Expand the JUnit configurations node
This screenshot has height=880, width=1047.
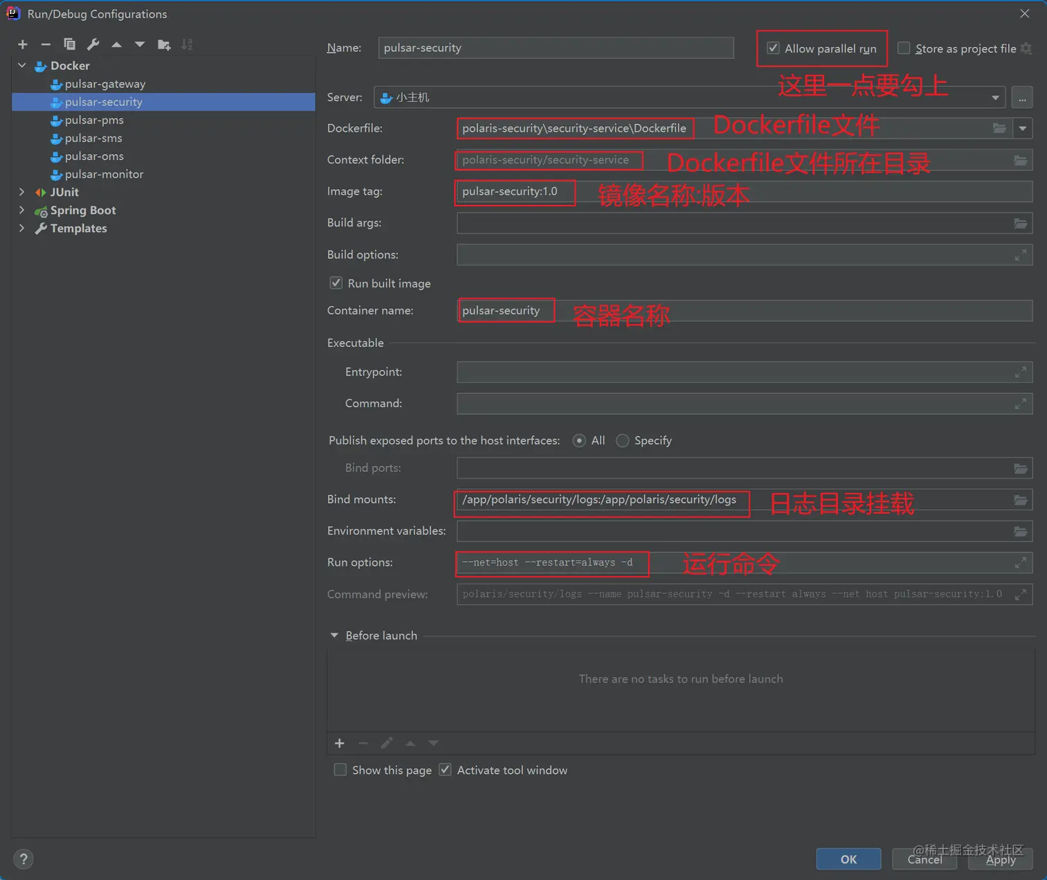pyautogui.click(x=22, y=192)
